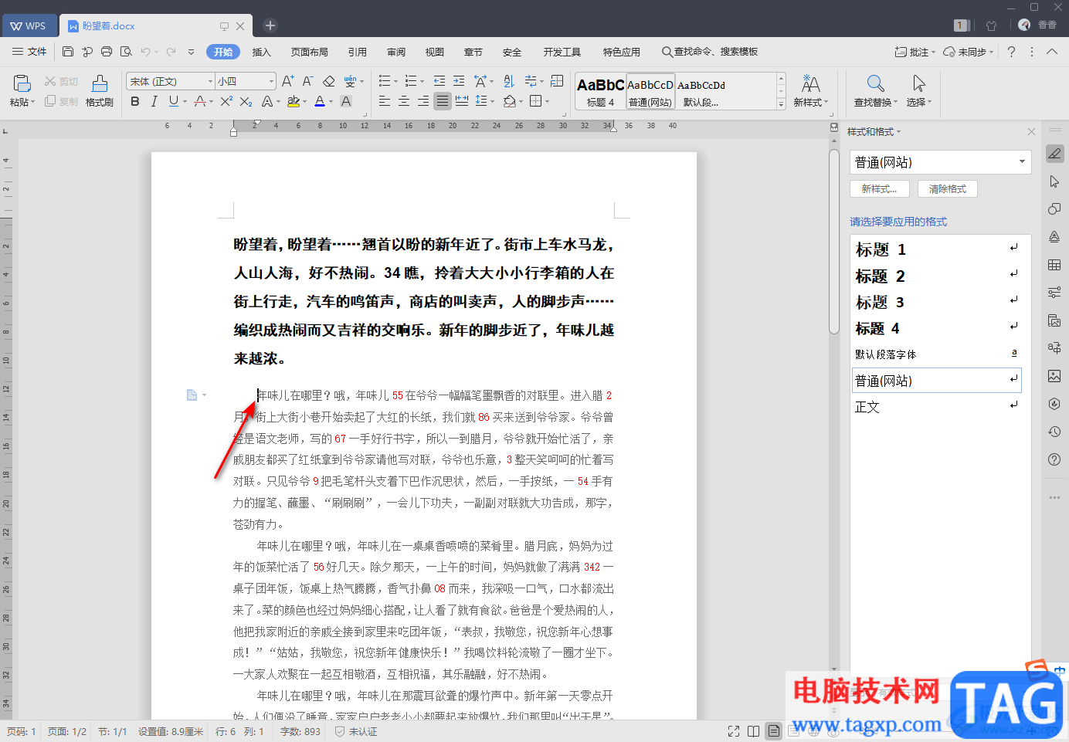1069x742 pixels.
Task: Click the 清除格式 button
Action: pyautogui.click(x=948, y=189)
